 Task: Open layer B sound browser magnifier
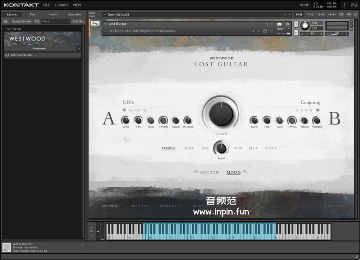297,110
